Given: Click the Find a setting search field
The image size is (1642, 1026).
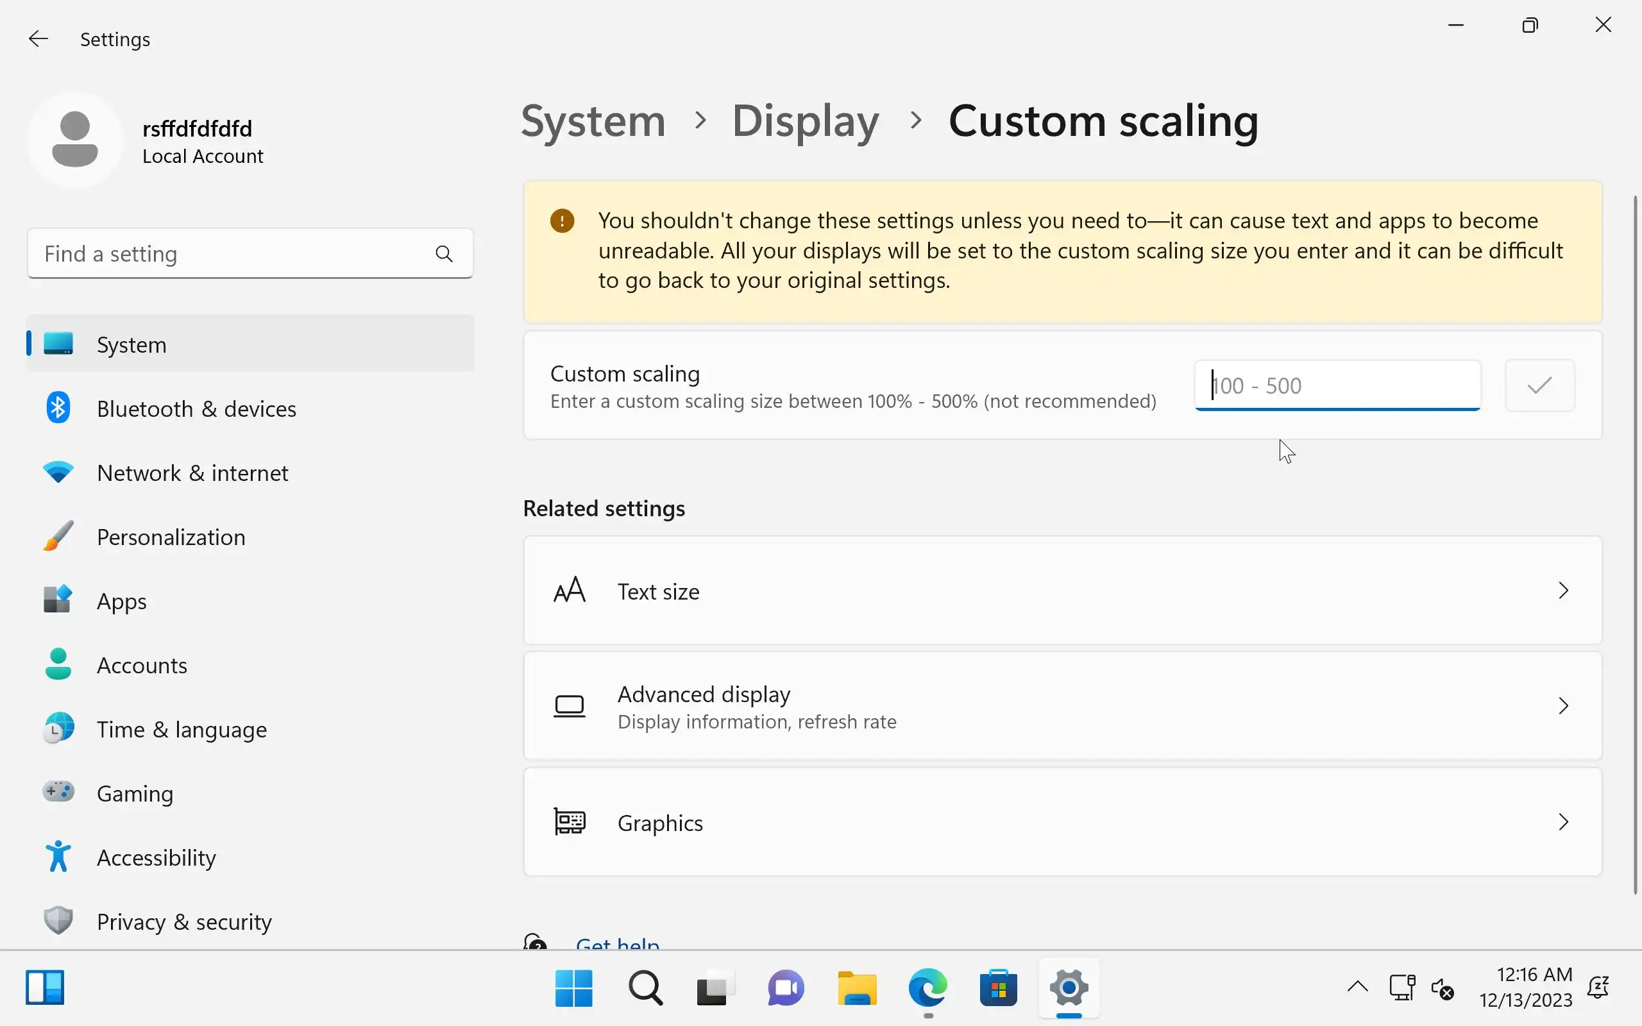Looking at the screenshot, I should (231, 254).
